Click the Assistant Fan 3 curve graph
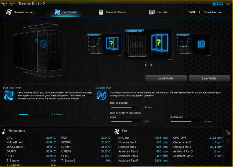 pos(96,46)
